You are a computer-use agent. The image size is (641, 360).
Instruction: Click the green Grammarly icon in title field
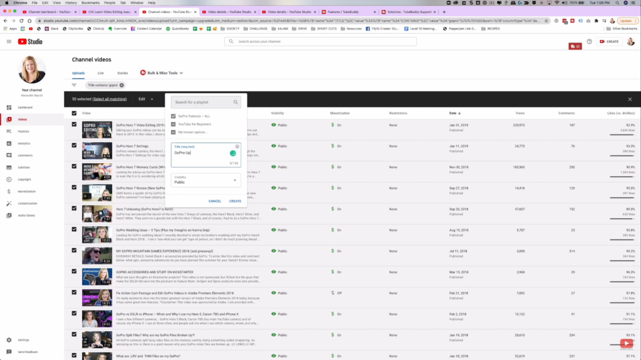tap(233, 154)
